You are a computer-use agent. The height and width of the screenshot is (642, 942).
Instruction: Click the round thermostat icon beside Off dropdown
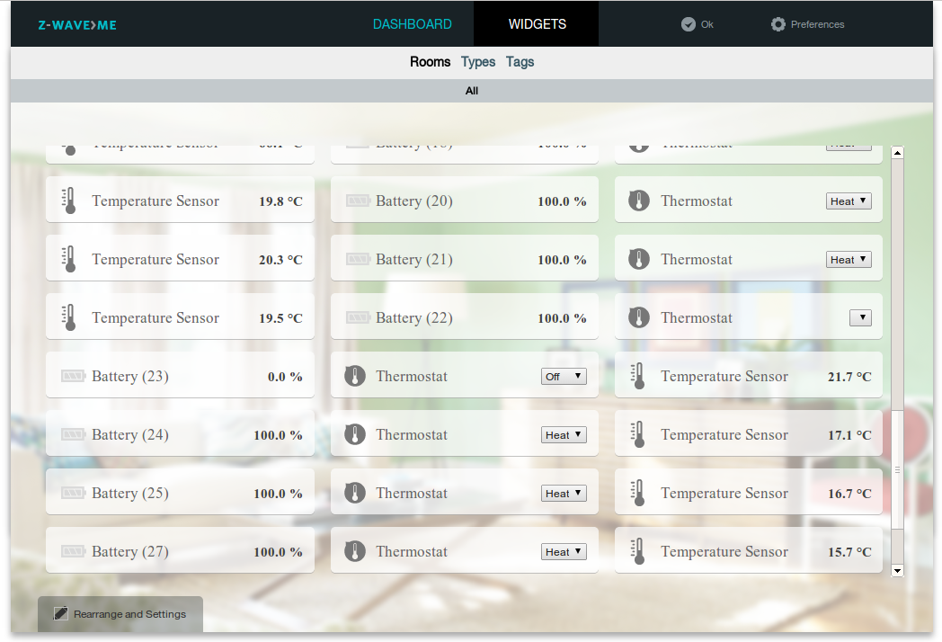pyautogui.click(x=355, y=376)
